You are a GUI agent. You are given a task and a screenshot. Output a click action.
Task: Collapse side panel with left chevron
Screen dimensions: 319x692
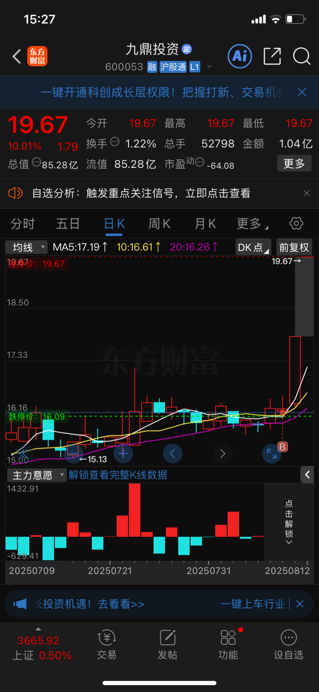(x=307, y=475)
